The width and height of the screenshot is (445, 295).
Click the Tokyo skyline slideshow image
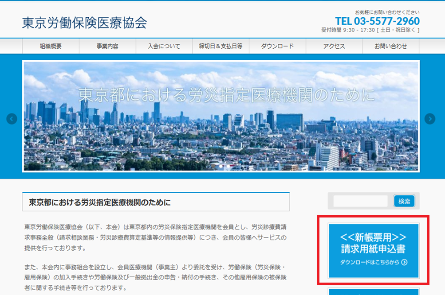tap(221, 116)
